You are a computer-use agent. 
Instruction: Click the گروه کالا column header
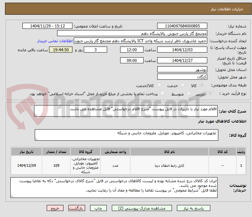[85, 152]
